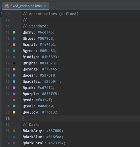
Task: Select the fixed_variables.less editor tab
Action: [x=25, y=6]
